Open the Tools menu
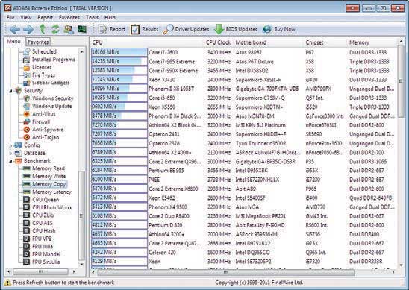 pyautogui.click(x=92, y=17)
